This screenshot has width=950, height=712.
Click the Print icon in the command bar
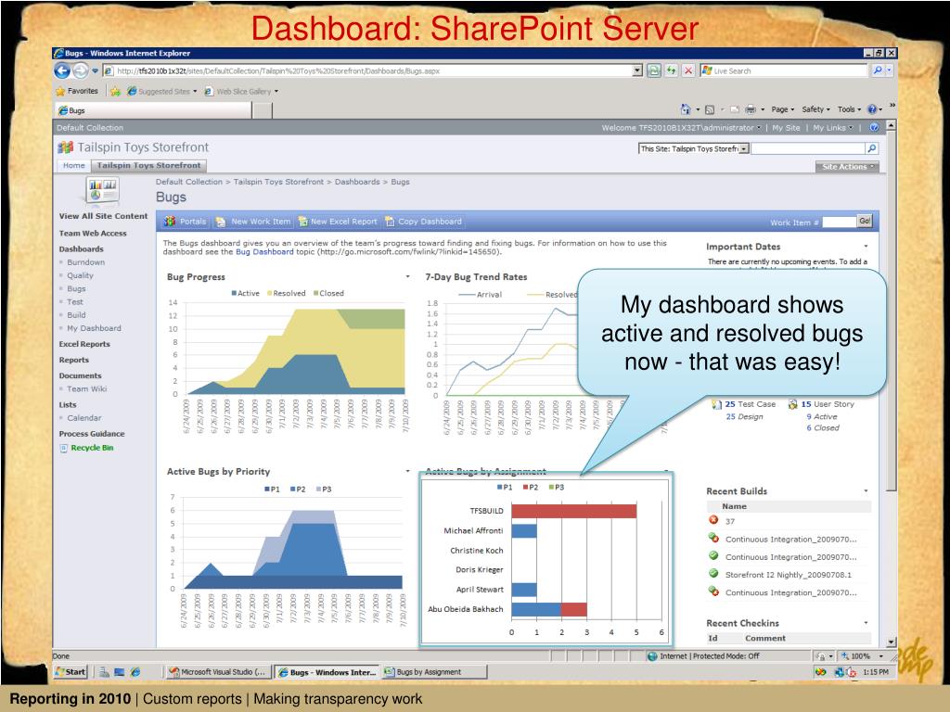tap(751, 109)
